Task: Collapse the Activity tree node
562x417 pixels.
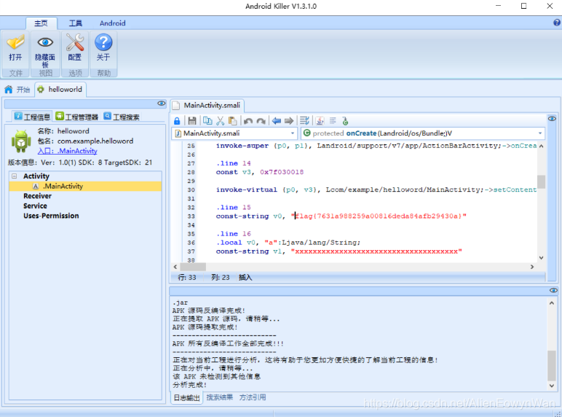Action: click(15, 176)
